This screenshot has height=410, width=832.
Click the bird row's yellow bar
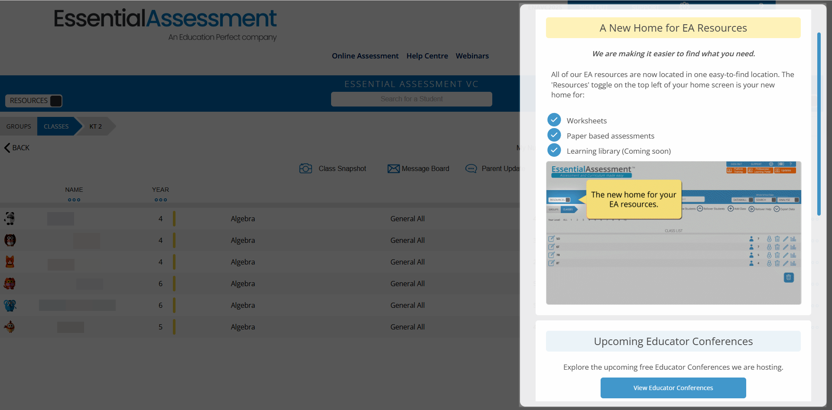pyautogui.click(x=174, y=327)
